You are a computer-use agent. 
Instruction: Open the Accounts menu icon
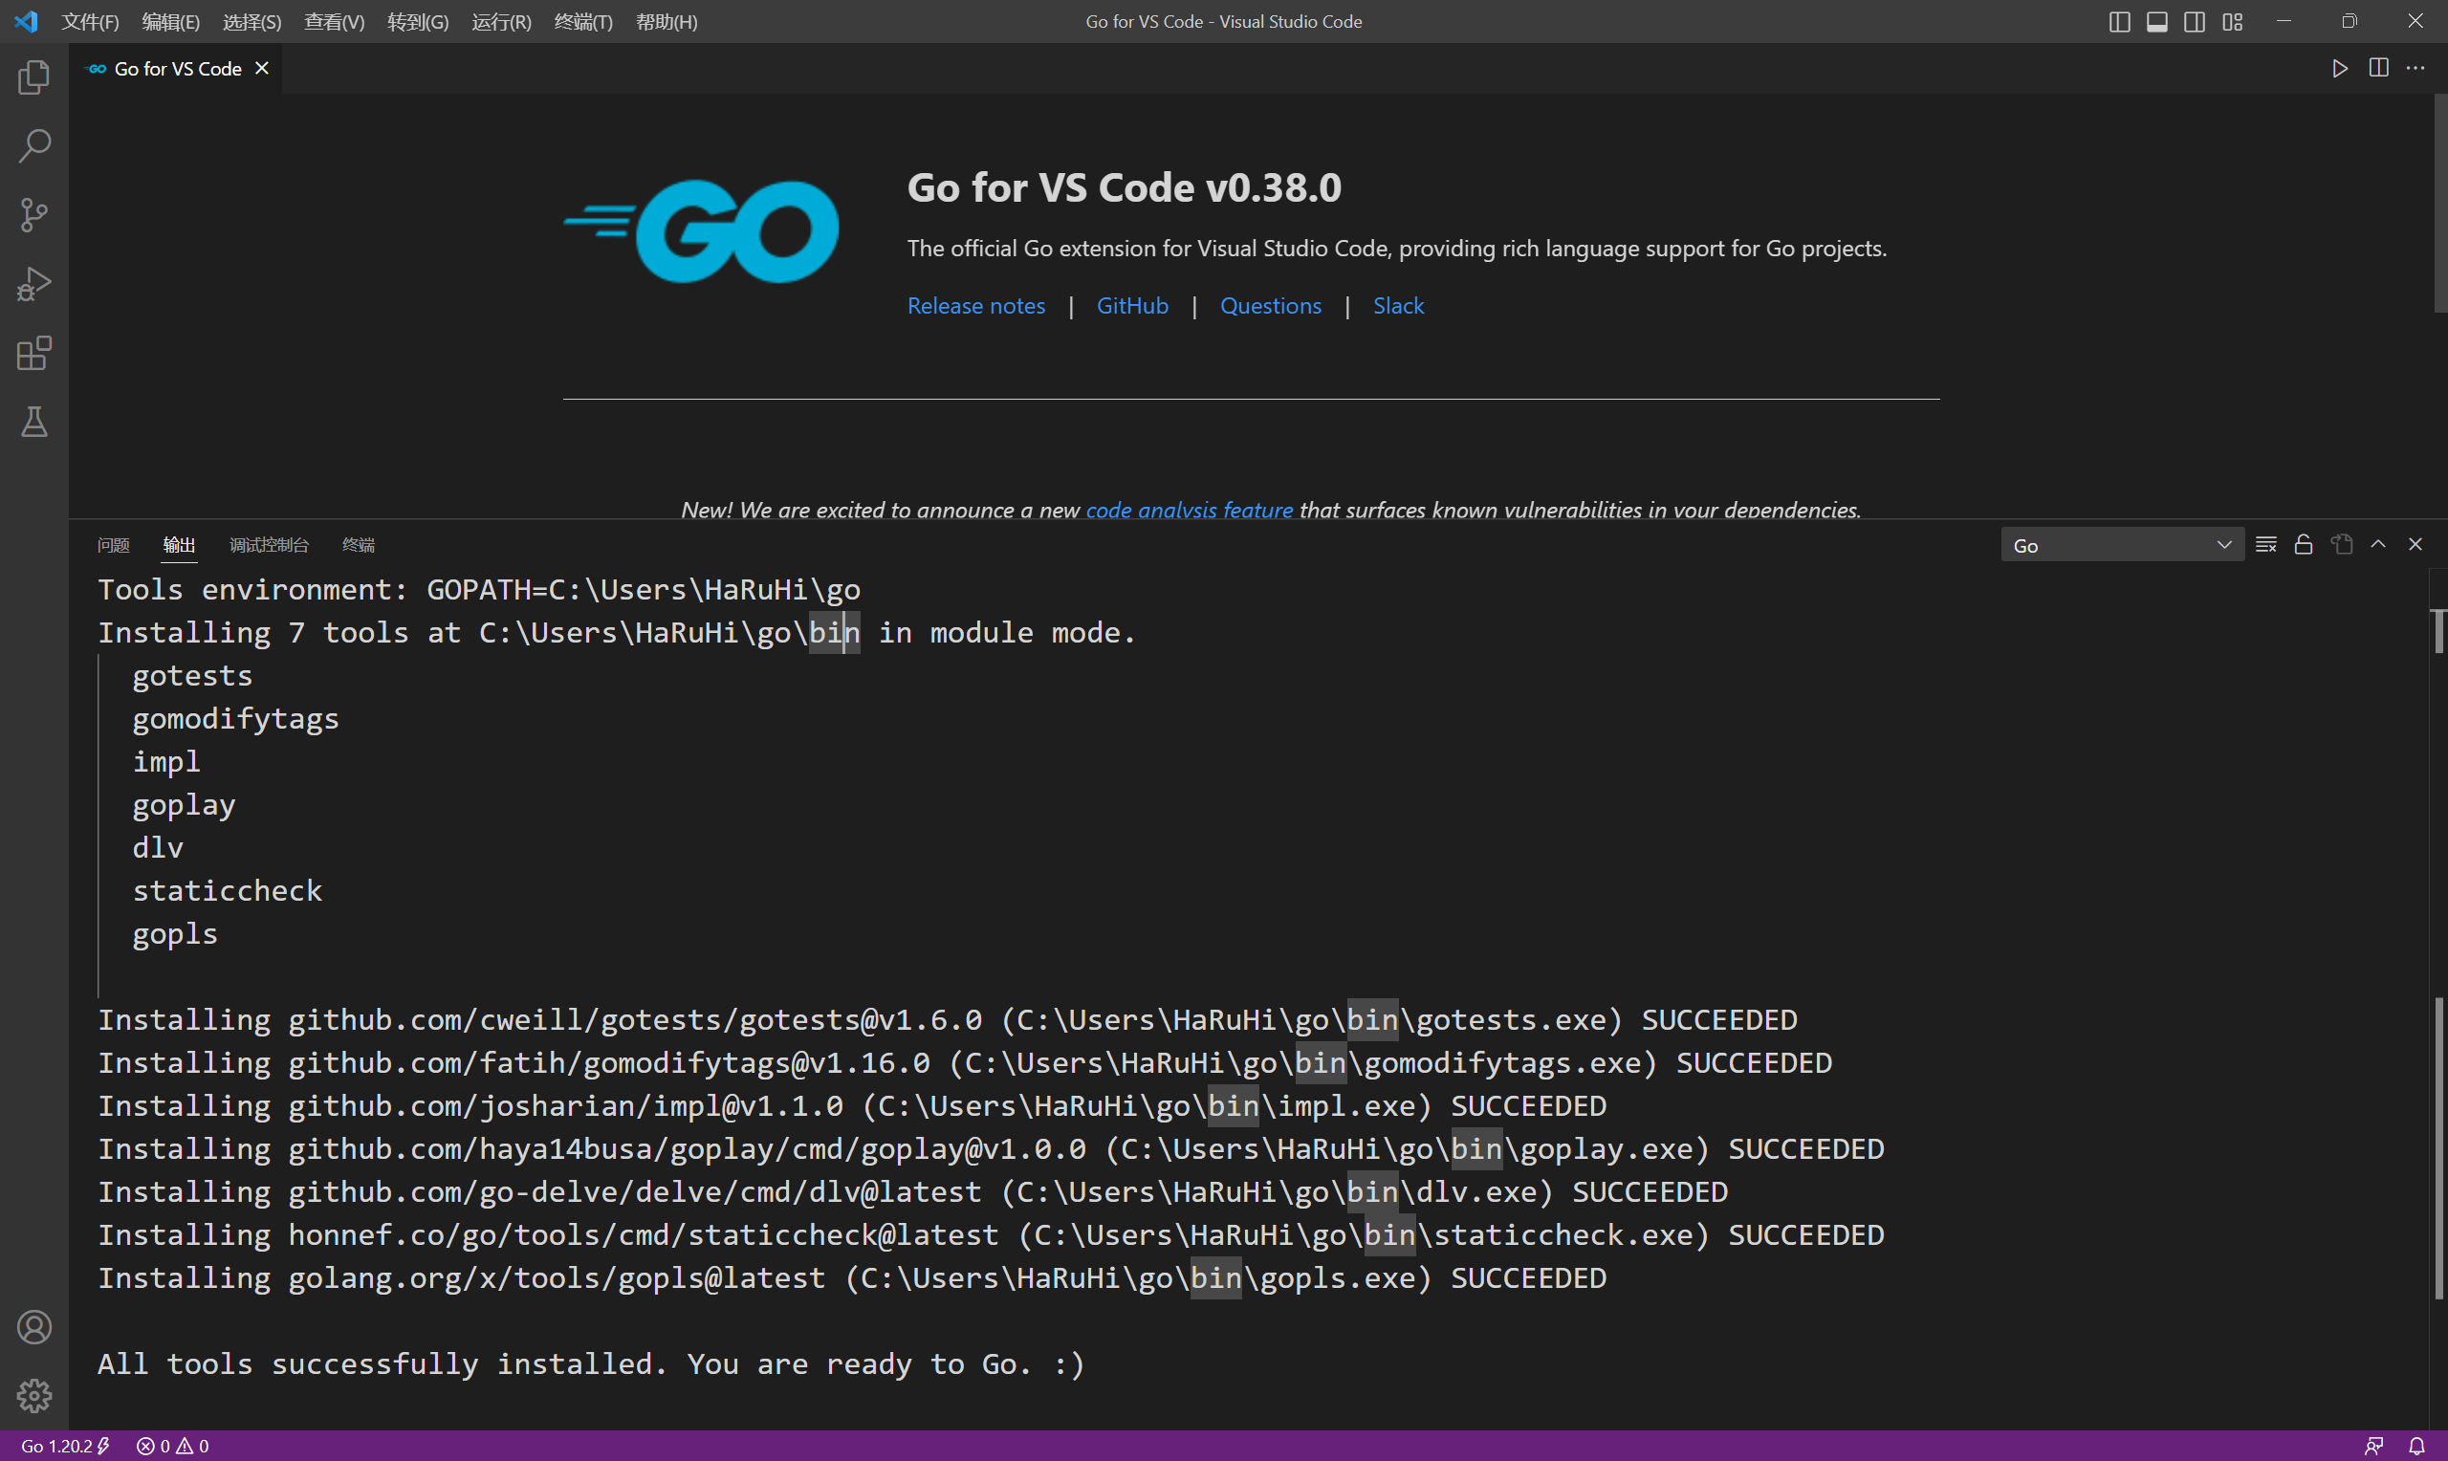pos(34,1327)
